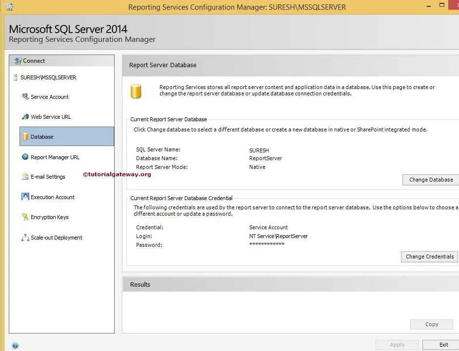Click the Apply button
The height and width of the screenshot is (351, 459).
click(x=397, y=345)
